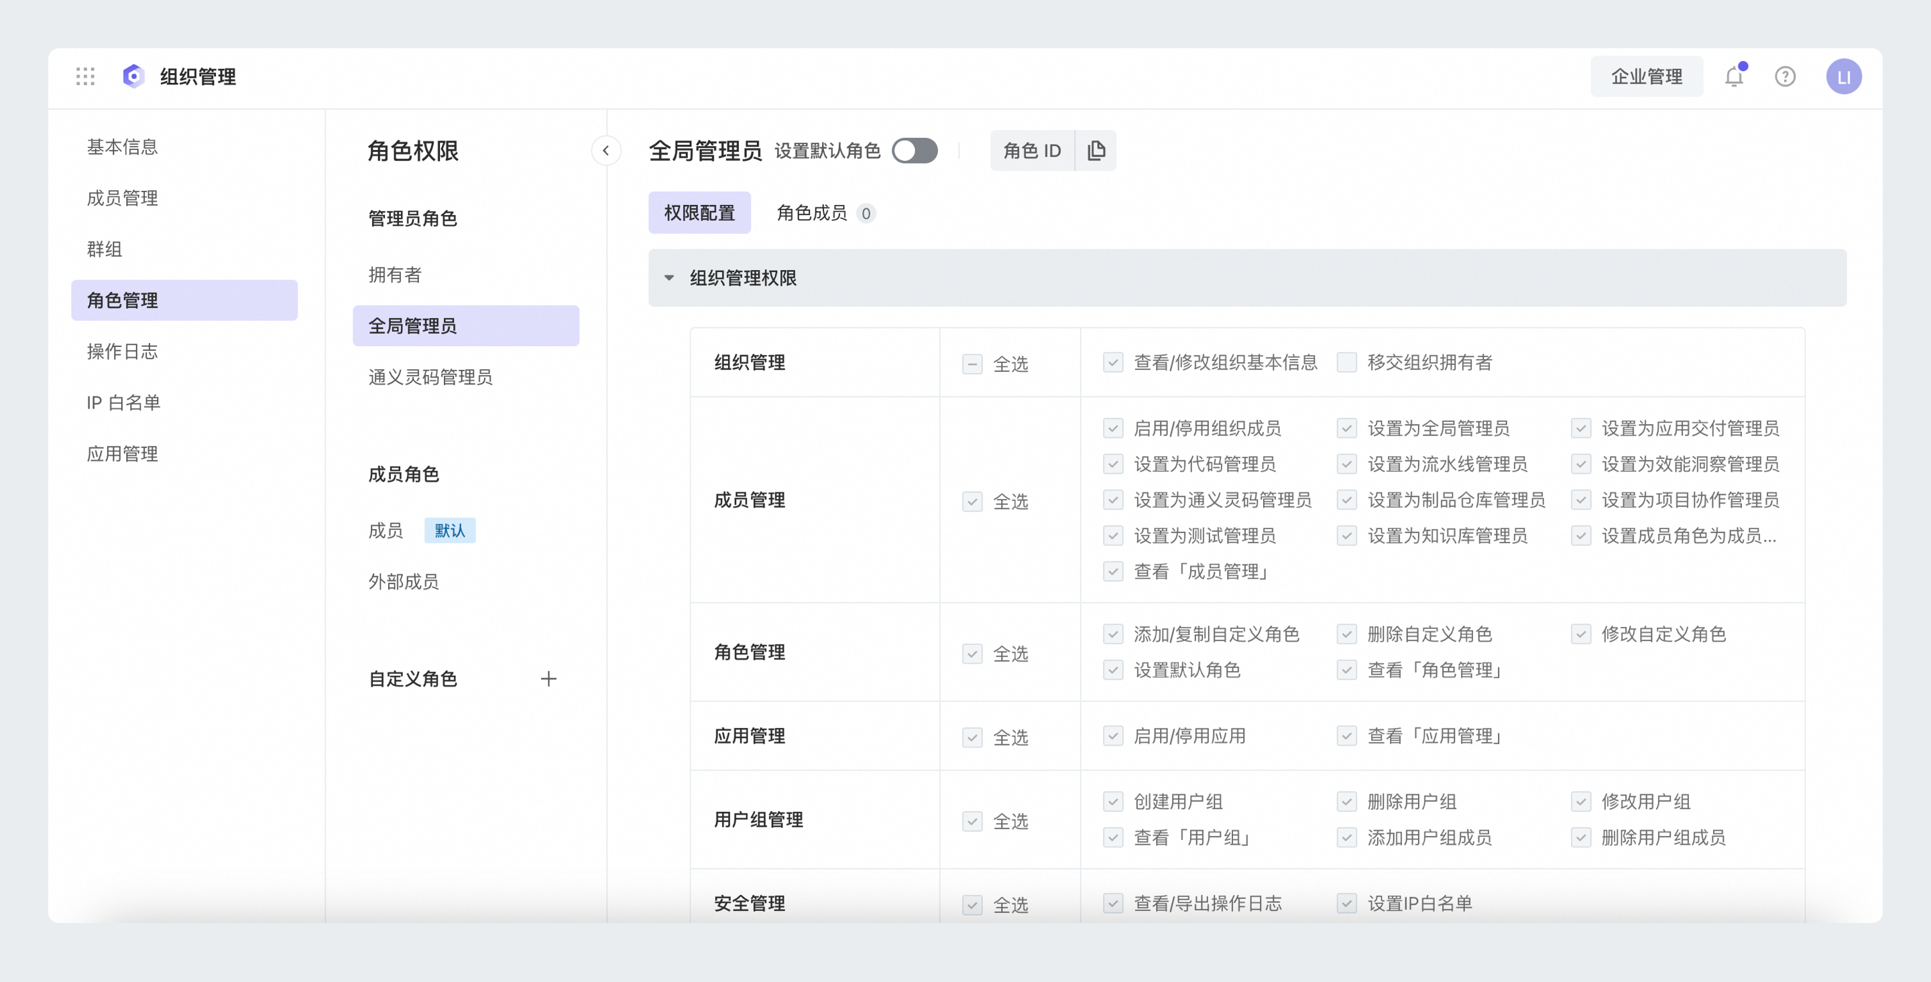
Task: Click the 角色 ID button
Action: point(1033,151)
